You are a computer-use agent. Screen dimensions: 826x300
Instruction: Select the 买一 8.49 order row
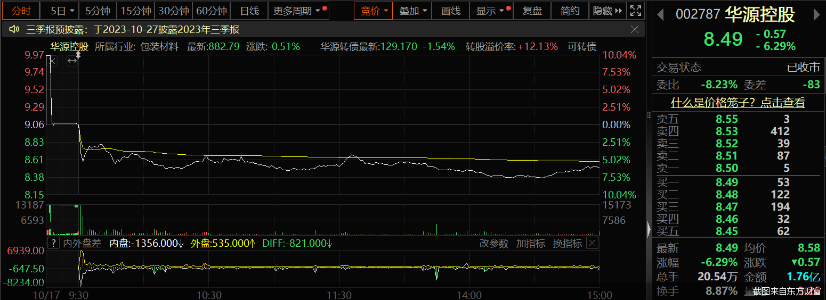pos(738,182)
